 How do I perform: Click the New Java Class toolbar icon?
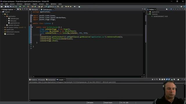35,7
